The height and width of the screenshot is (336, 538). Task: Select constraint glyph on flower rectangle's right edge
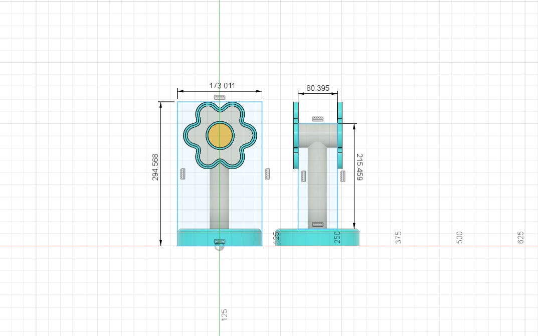click(267, 174)
